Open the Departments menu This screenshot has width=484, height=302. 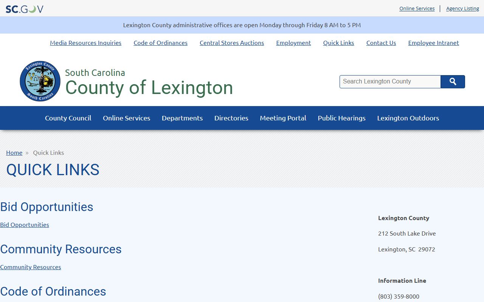pos(182,118)
